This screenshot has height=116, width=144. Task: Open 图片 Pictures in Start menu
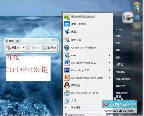point(118,43)
